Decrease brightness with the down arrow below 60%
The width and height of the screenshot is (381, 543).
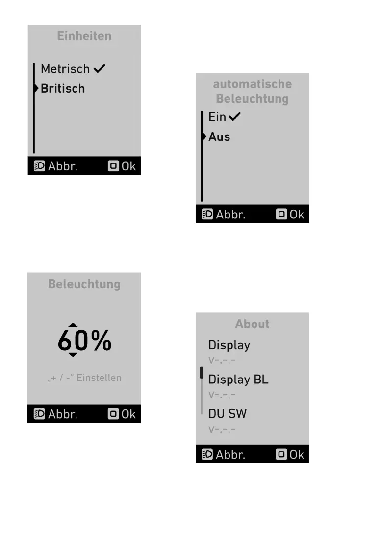[x=73, y=354]
